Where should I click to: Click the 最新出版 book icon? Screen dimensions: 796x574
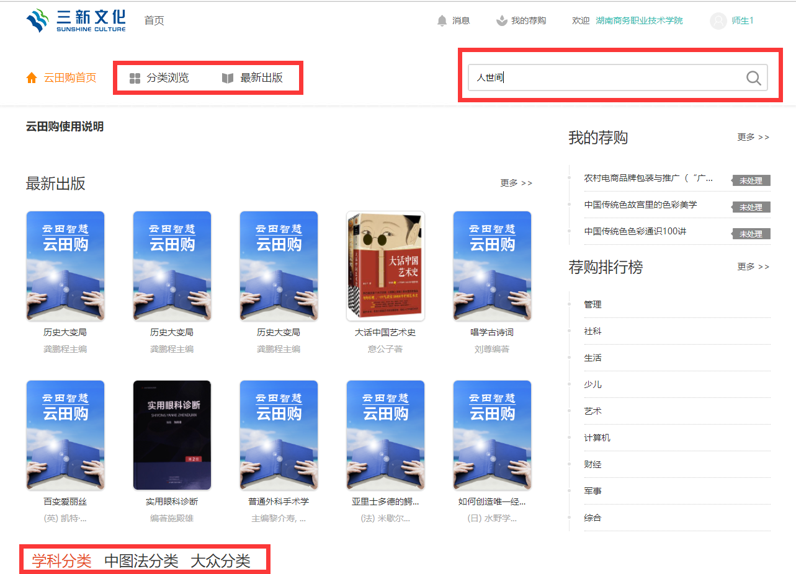click(x=228, y=78)
